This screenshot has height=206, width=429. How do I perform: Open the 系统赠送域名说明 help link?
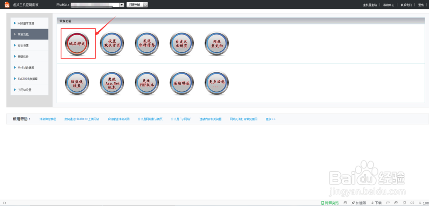pyautogui.click(x=118, y=119)
